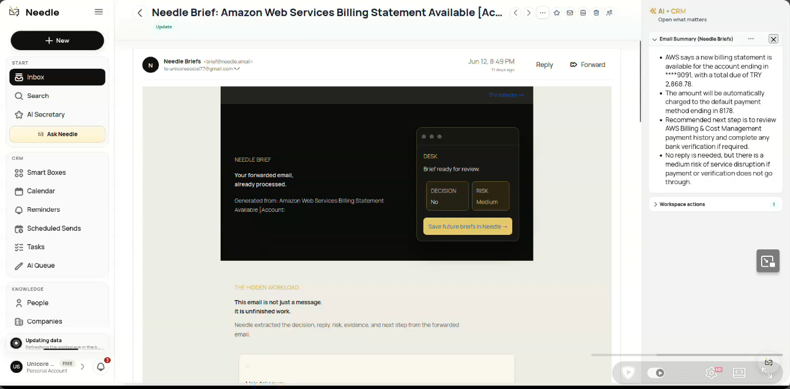Open the Calendar
Screen dimensions: 790x389
point(57,191)
